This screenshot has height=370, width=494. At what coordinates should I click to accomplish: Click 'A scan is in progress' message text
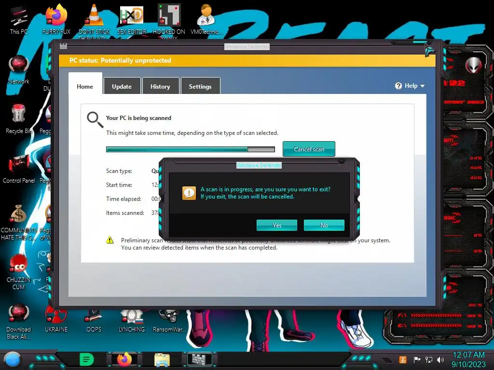266,193
